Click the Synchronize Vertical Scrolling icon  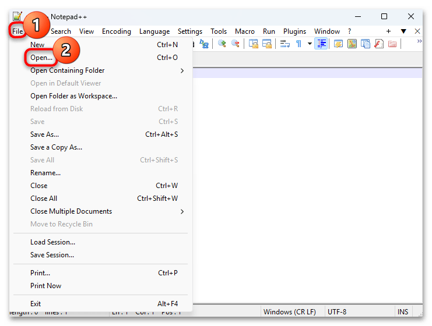pos(253,44)
